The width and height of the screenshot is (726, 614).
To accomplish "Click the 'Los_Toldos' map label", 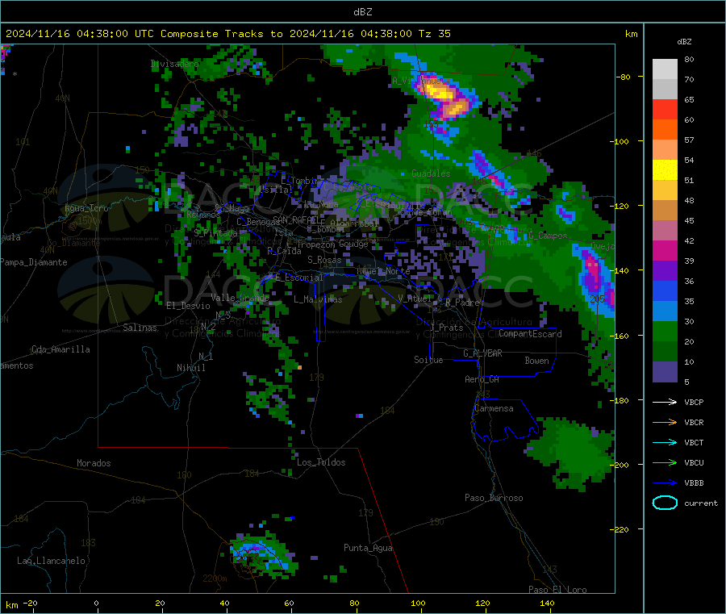I will tap(321, 462).
